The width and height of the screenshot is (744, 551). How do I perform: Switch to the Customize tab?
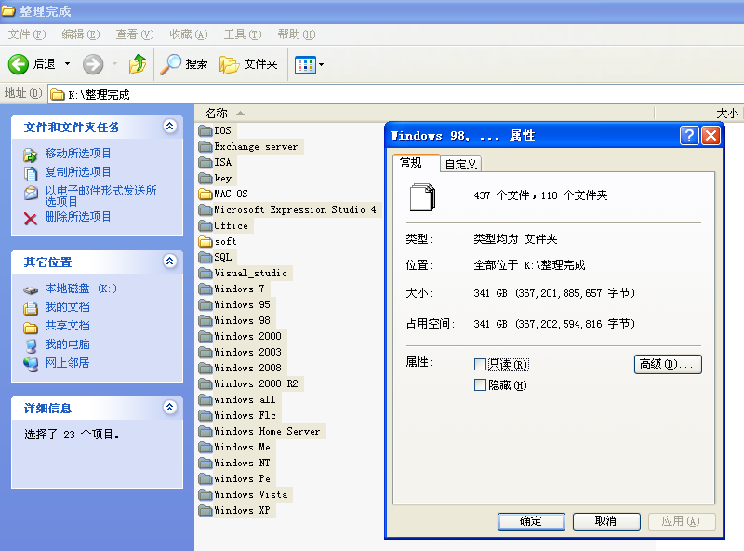point(460,165)
